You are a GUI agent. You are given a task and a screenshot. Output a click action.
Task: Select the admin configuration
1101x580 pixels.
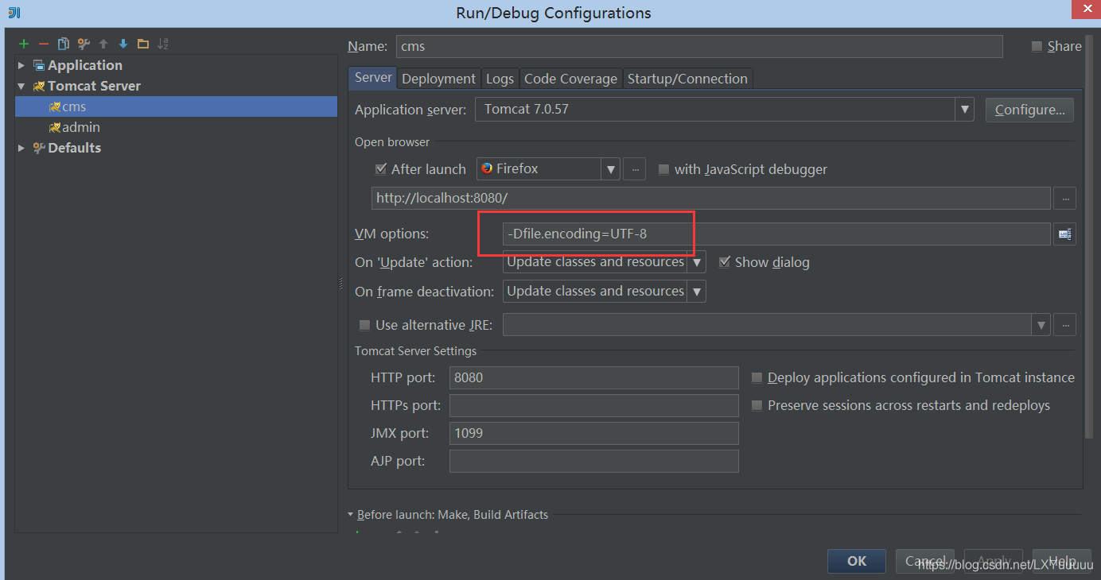[x=176, y=127]
